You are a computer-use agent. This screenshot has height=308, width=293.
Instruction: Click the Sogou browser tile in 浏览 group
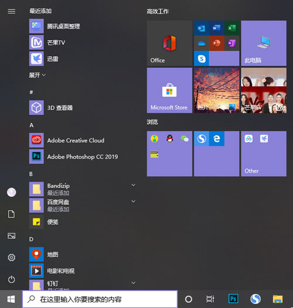202,139
